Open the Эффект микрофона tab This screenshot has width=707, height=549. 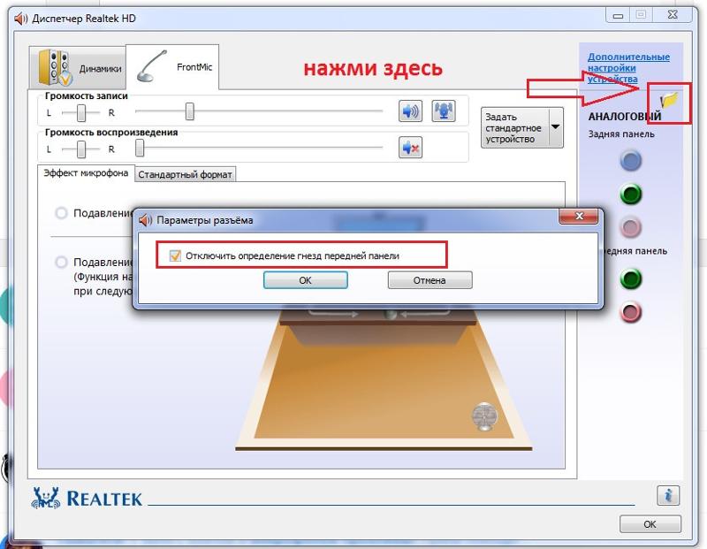click(86, 173)
